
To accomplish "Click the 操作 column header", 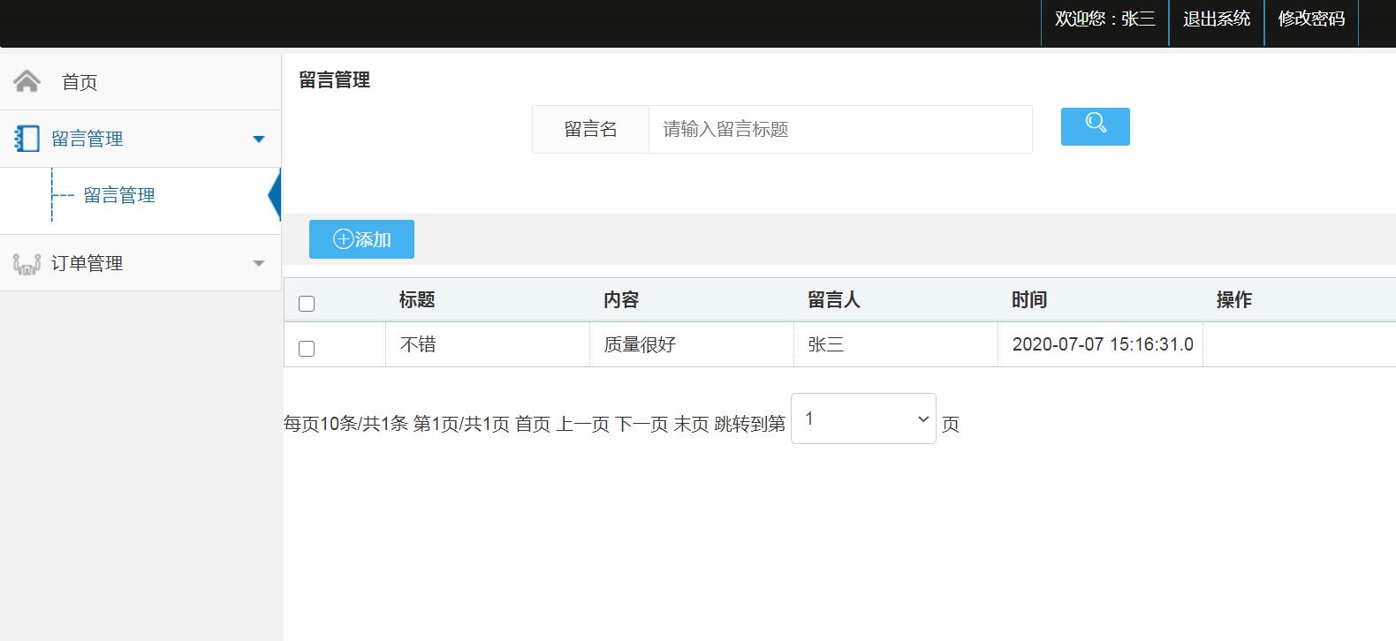I will [x=1234, y=300].
